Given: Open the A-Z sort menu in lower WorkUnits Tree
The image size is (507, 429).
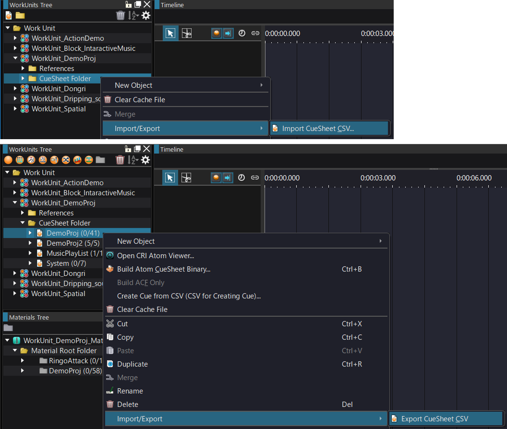Looking at the screenshot, I should (133, 160).
